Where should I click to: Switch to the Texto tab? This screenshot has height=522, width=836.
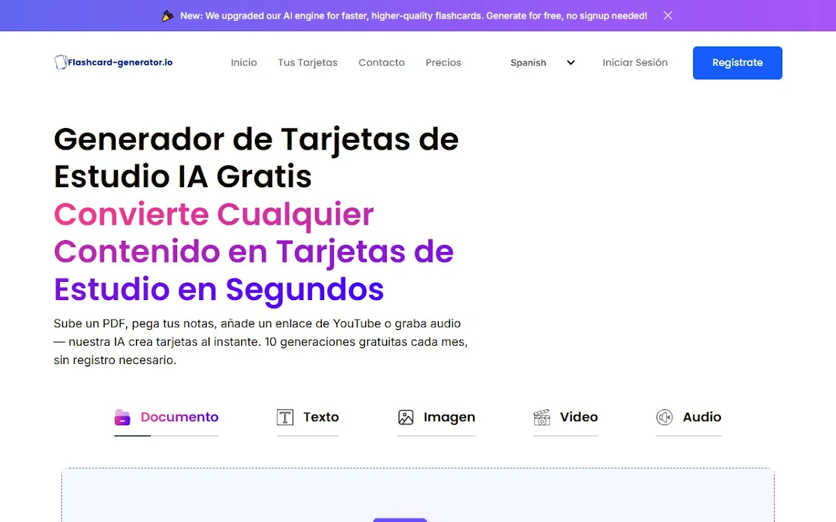point(308,418)
